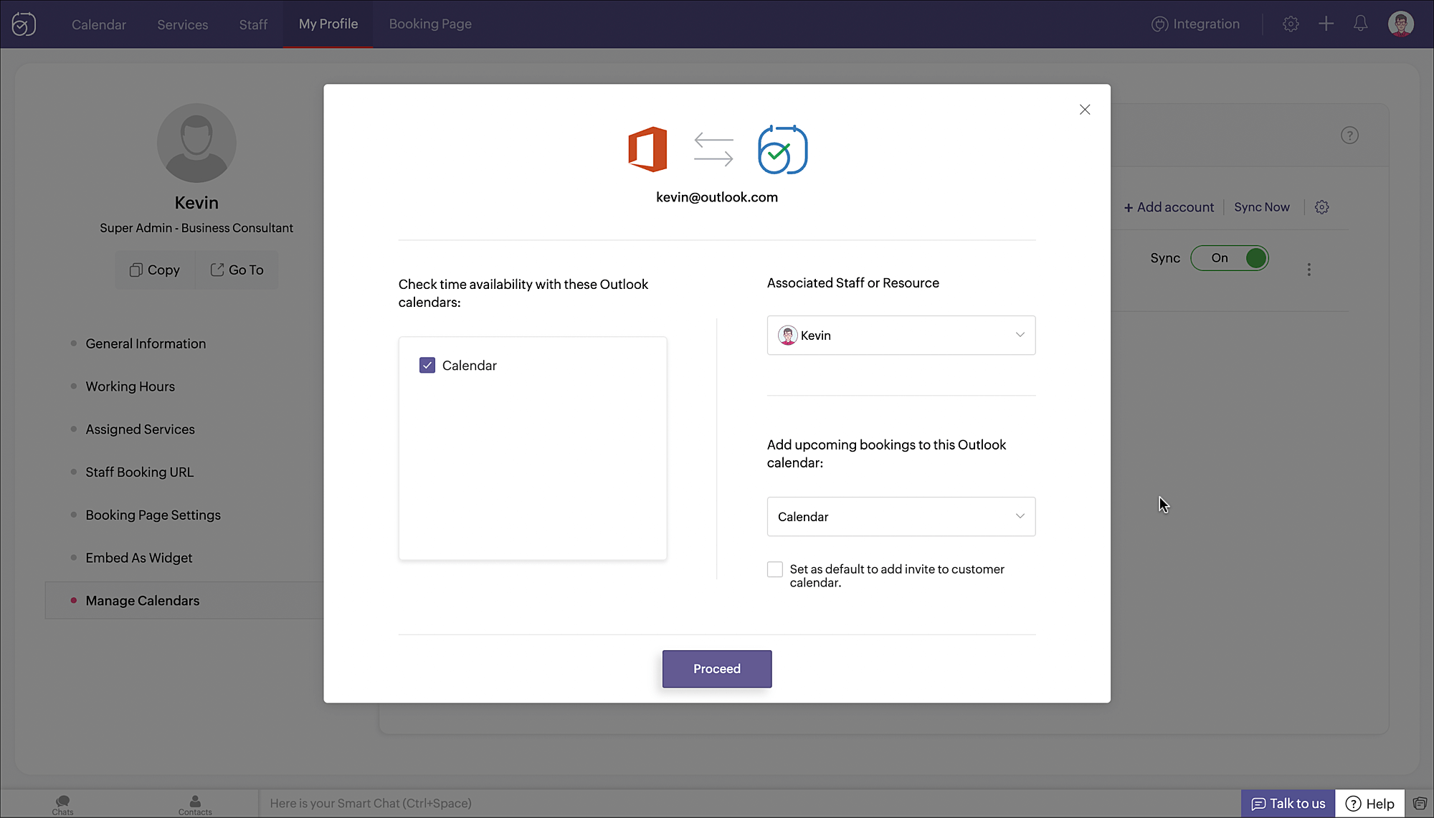Click the plus icon in top bar
Image resolution: width=1434 pixels, height=818 pixels.
tap(1326, 24)
